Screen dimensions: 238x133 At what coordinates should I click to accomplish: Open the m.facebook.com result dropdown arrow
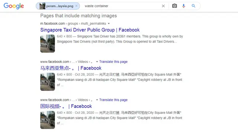(x=109, y=24)
